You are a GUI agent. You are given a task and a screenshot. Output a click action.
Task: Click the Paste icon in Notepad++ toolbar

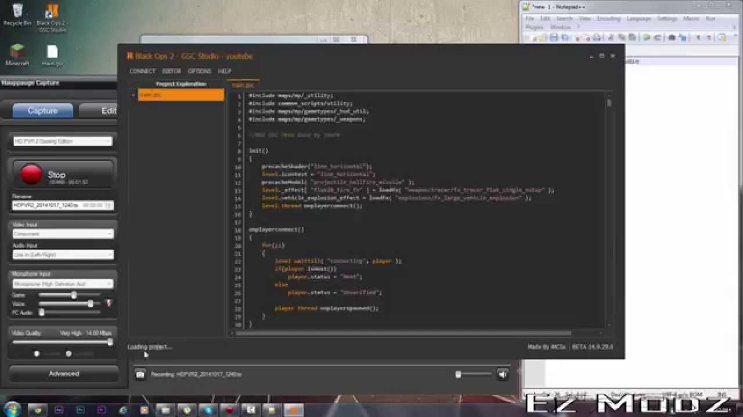click(x=632, y=38)
